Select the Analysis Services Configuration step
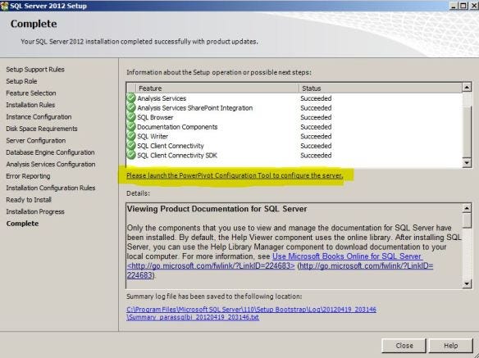Screen dimensions: 479x358 [x=50, y=164]
